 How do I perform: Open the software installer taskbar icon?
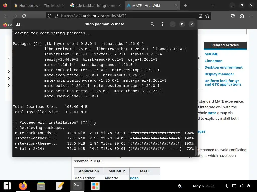(x=95, y=186)
